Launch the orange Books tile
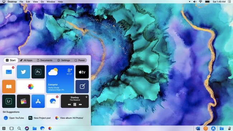 coord(9,86)
